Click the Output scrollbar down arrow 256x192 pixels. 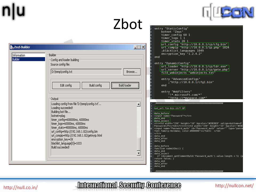coord(138,153)
